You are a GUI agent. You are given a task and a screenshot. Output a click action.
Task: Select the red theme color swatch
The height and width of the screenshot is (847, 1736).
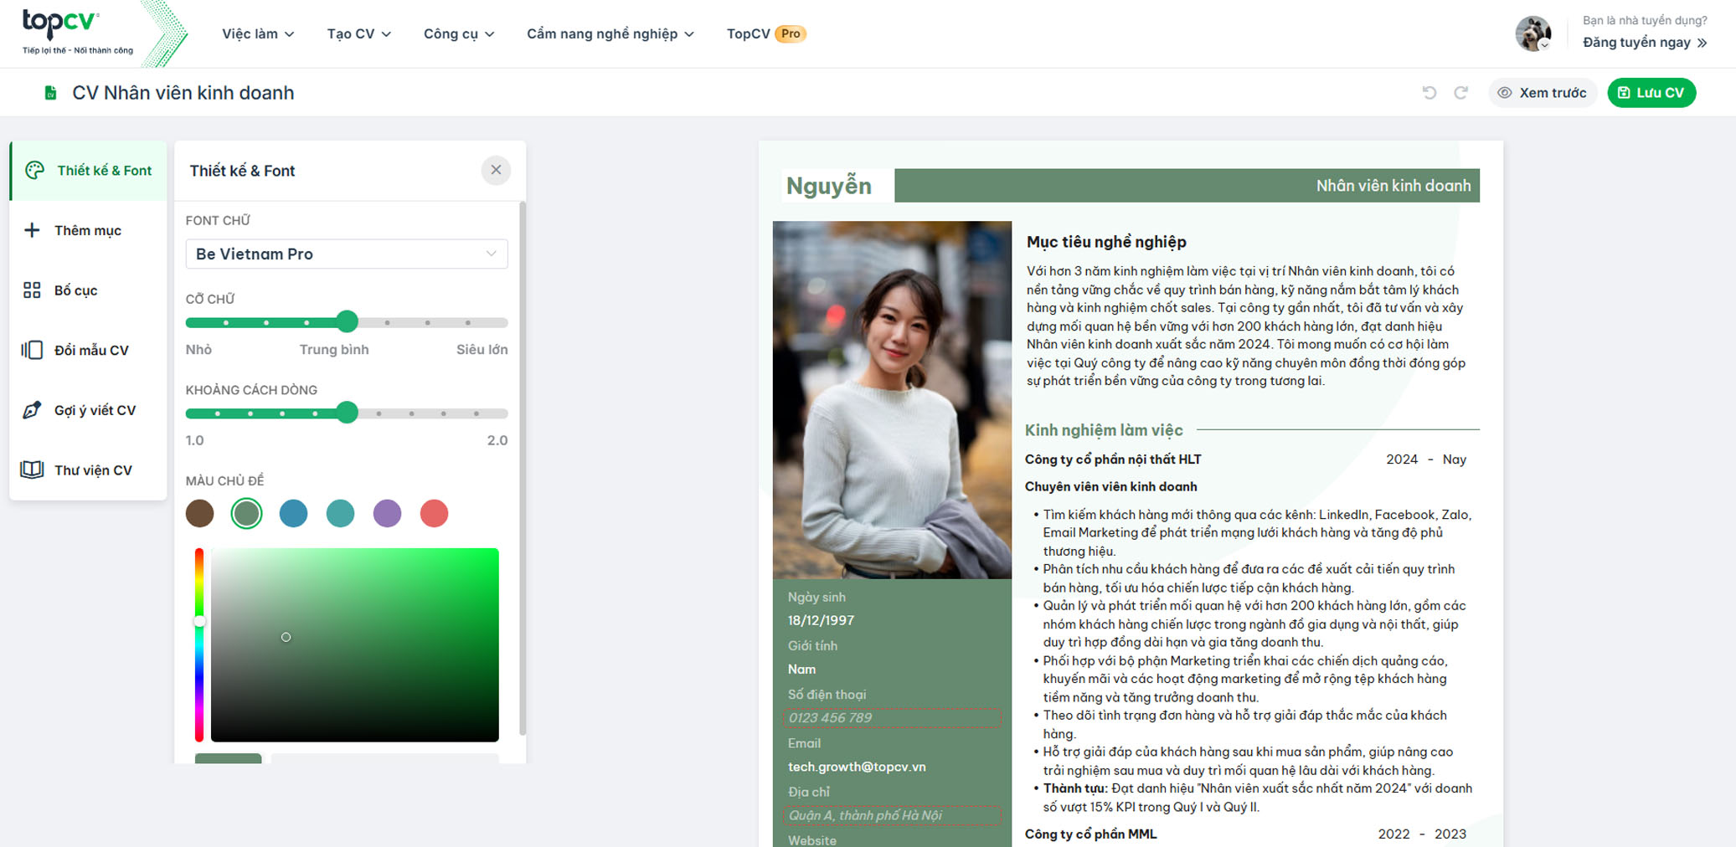434,513
